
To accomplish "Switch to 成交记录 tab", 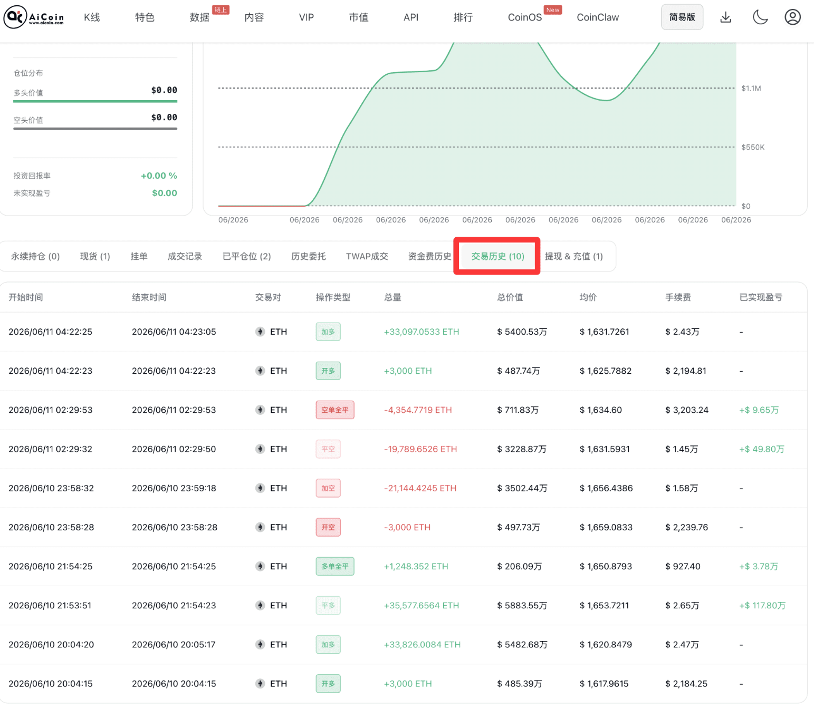I will 185,256.
